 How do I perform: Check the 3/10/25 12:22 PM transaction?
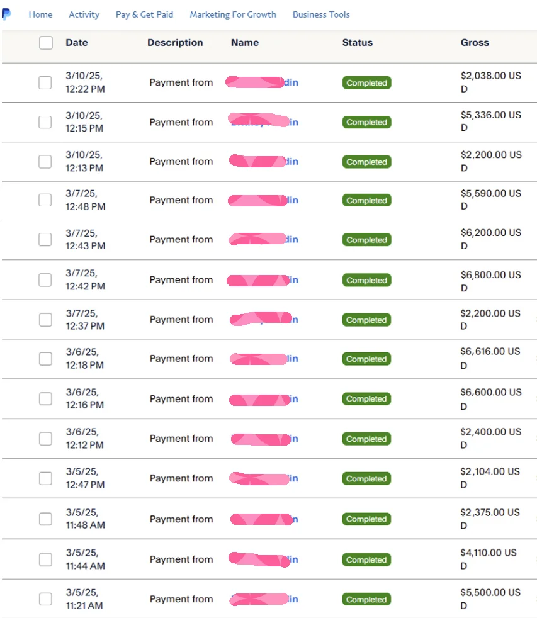45,82
